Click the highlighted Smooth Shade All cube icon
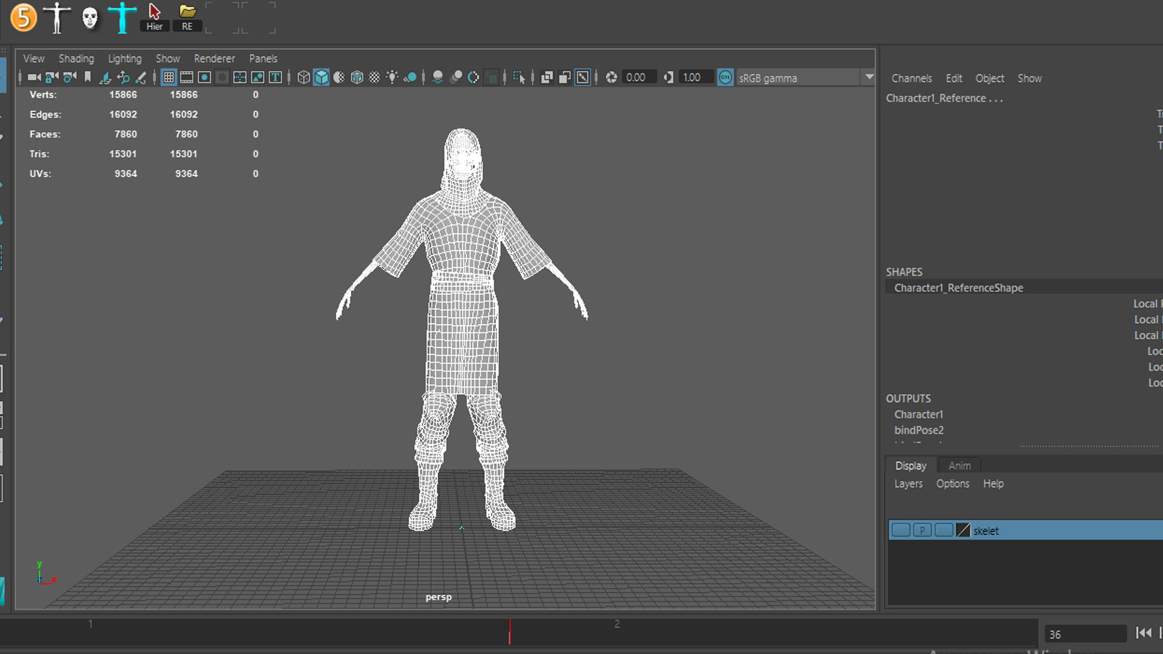 (x=322, y=78)
